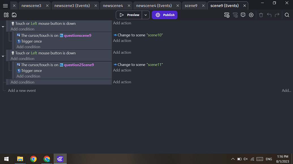Image resolution: width=293 pixels, height=164 pixels.
Task: Select Trigger once under question2Scene9
Action: point(29,71)
